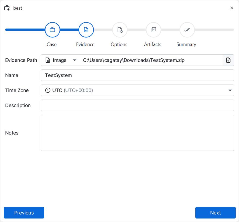The width and height of the screenshot is (239, 222).
Task: Open the Time Zone dropdown arrow
Action: (x=230, y=90)
